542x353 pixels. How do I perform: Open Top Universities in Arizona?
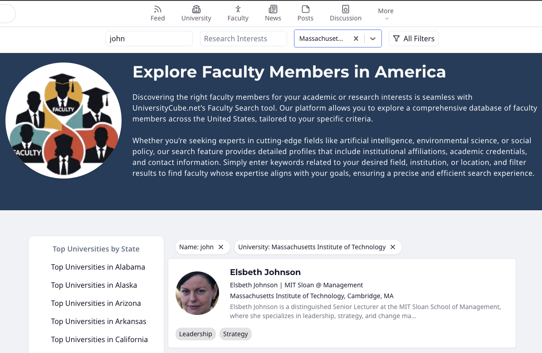pos(96,303)
